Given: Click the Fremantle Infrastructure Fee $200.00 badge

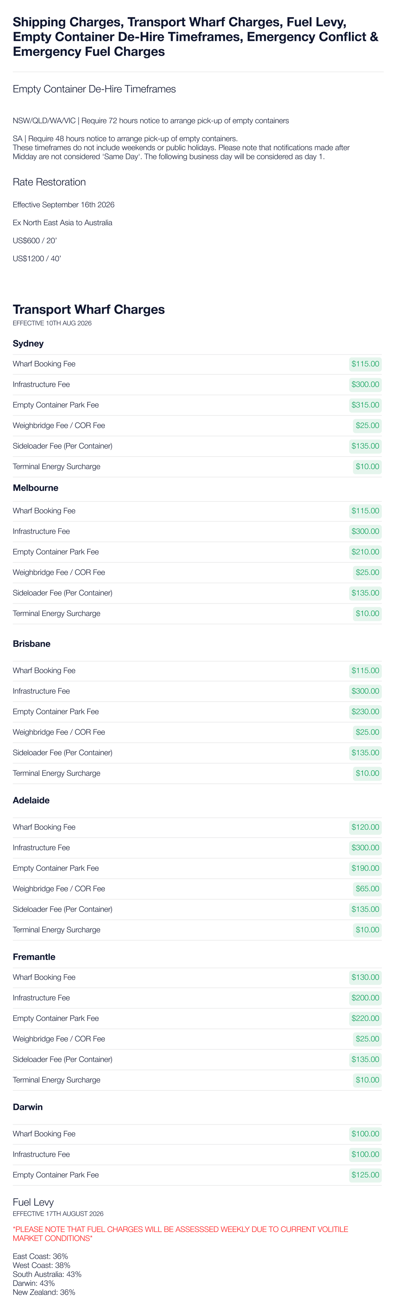Looking at the screenshot, I should point(365,998).
